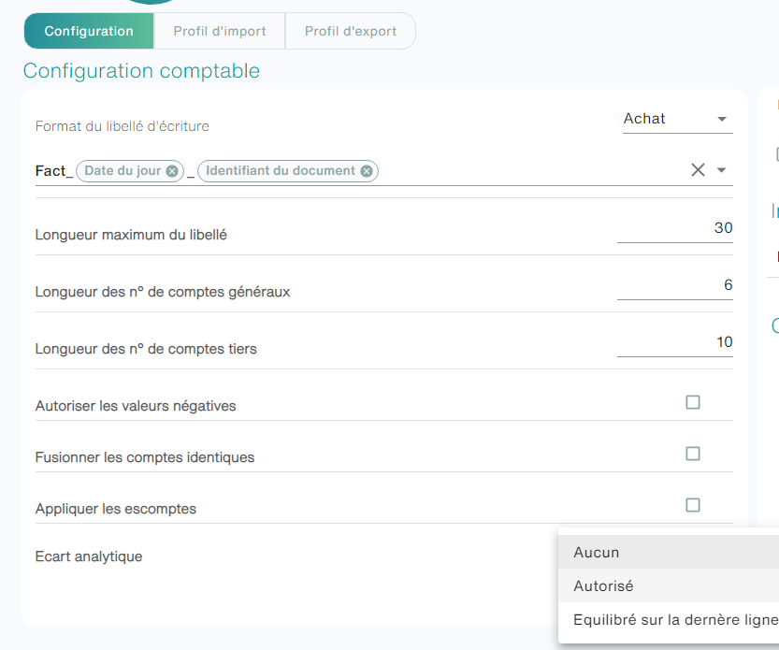Screen dimensions: 779x650
Task: Click the 'Fact_' text in format field
Action: [x=53, y=171]
